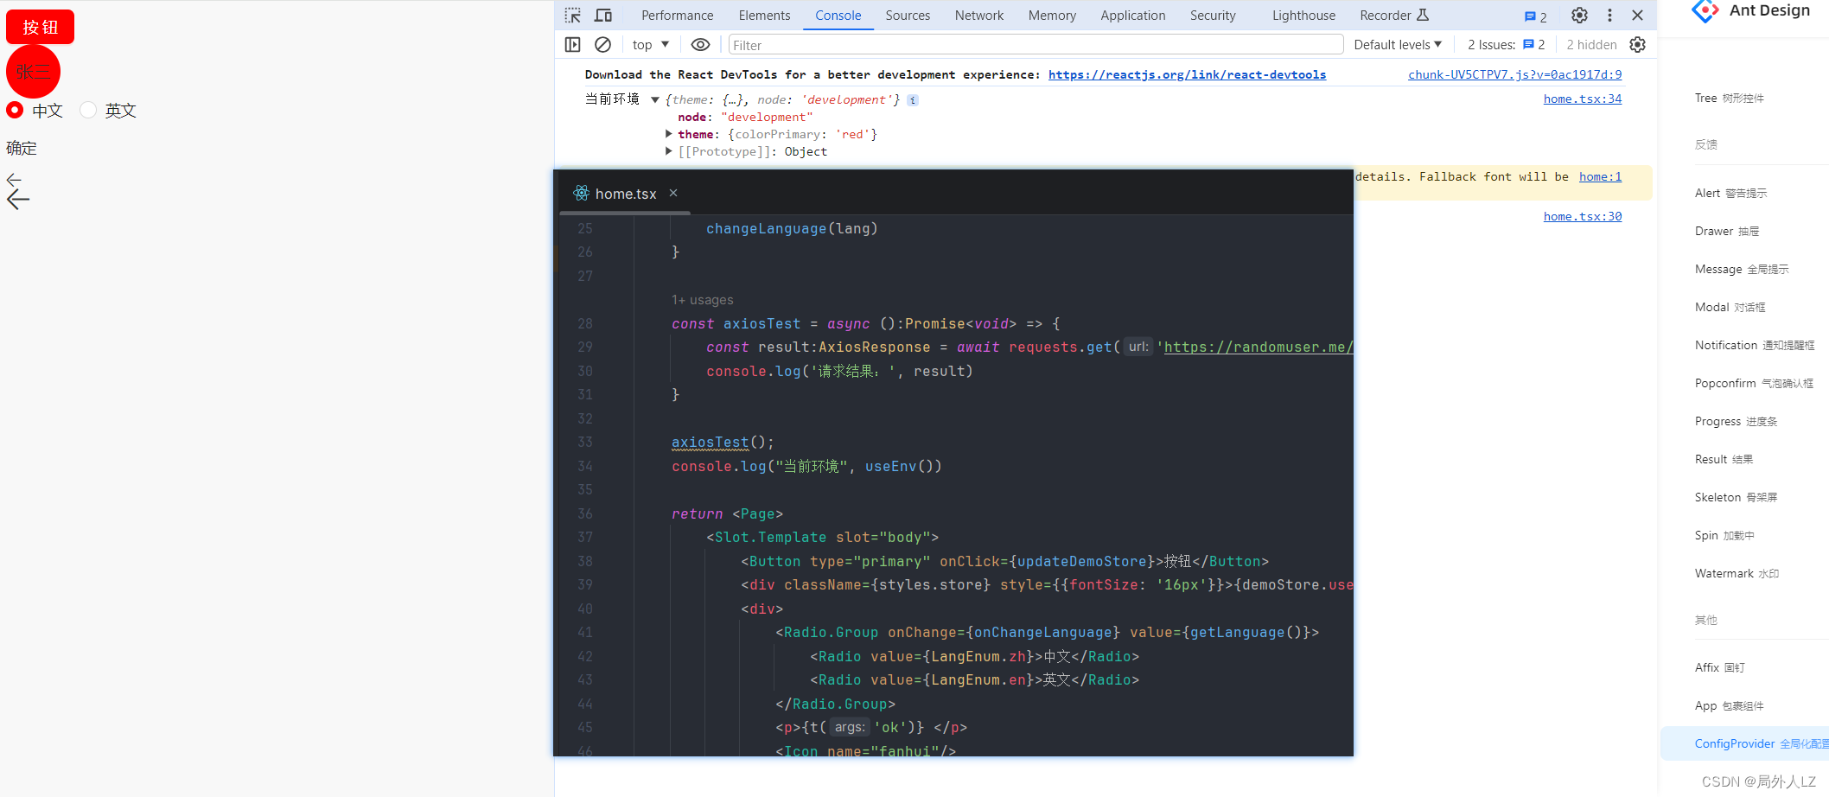Click the React icon on home.tsx tab
1829x797 pixels.
[581, 193]
